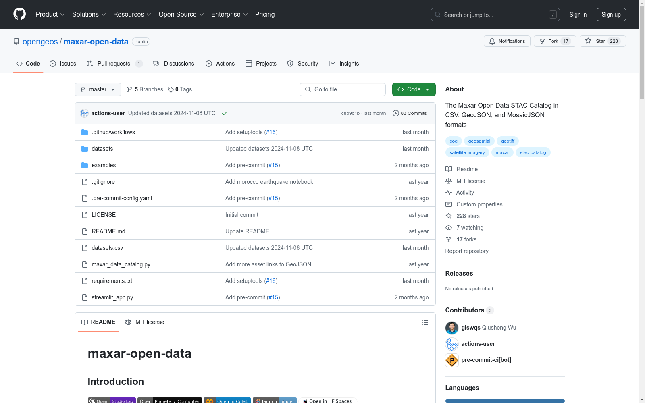Expand the Product navigation menu
Viewport: 645px width, 403px height.
(x=50, y=15)
